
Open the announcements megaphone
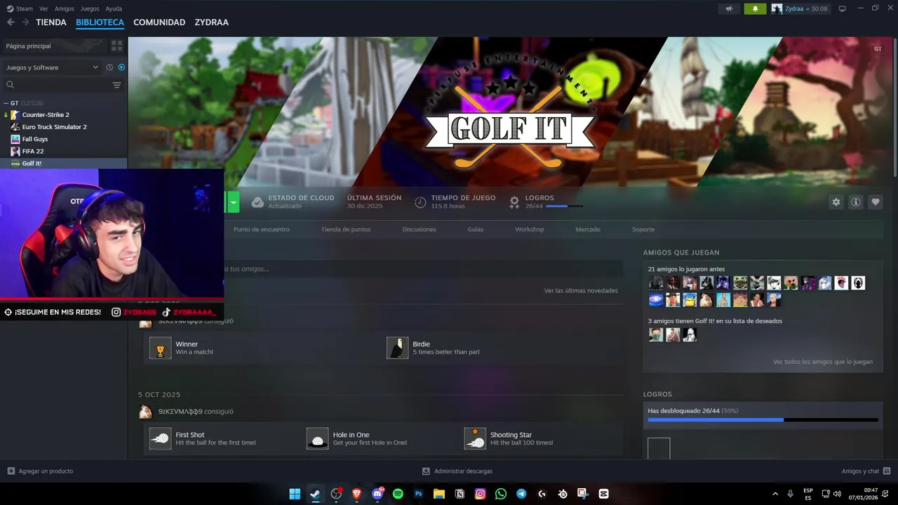730,8
